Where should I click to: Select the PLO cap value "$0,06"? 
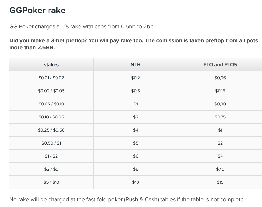click(x=220, y=78)
